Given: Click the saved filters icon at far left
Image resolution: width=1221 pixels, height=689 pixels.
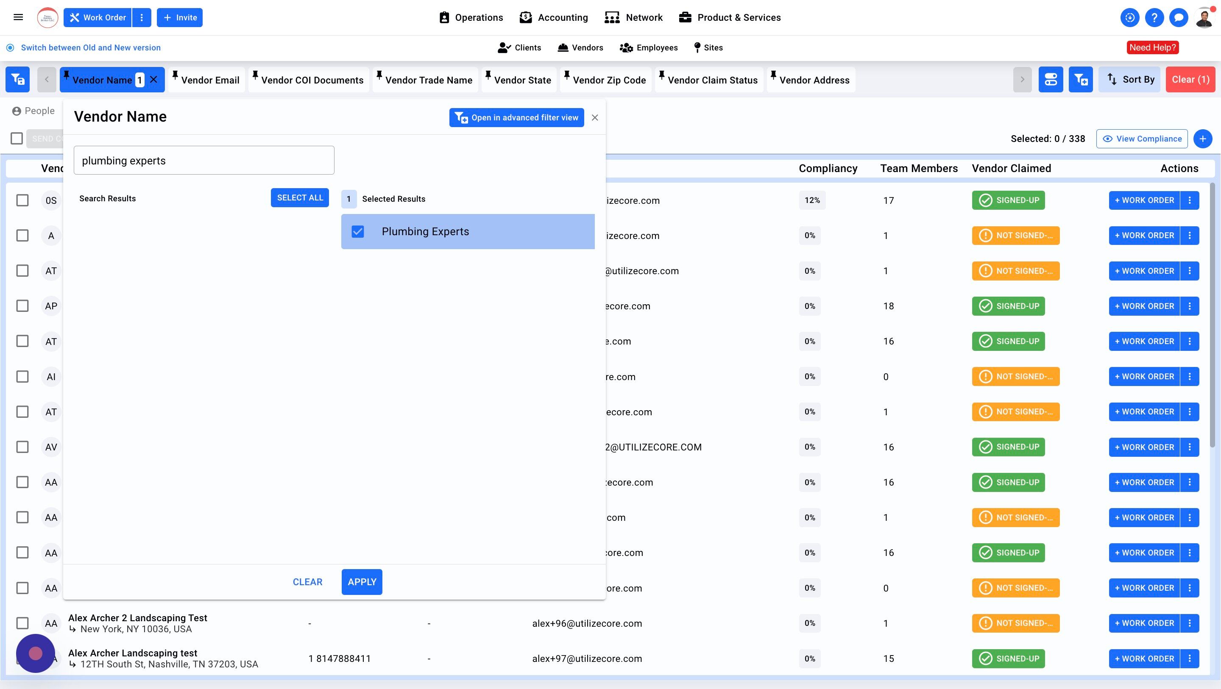Looking at the screenshot, I should tap(17, 80).
